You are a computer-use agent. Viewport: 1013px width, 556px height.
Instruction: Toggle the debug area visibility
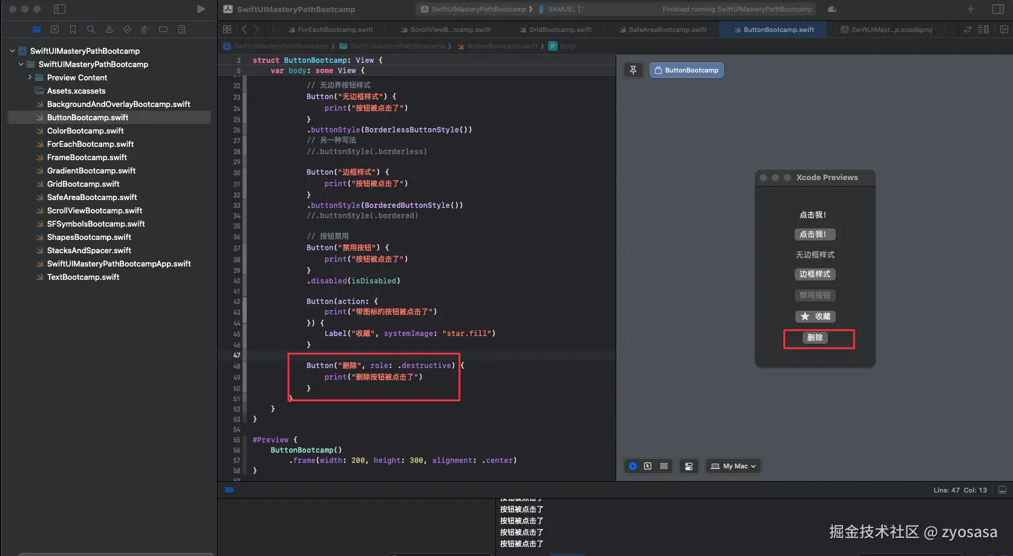[1002, 490]
